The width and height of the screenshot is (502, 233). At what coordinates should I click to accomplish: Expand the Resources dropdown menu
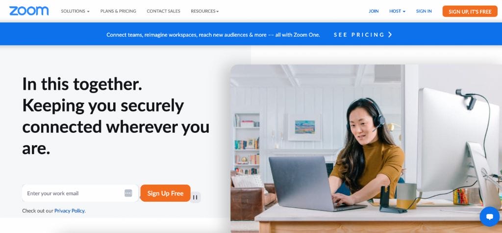click(204, 11)
